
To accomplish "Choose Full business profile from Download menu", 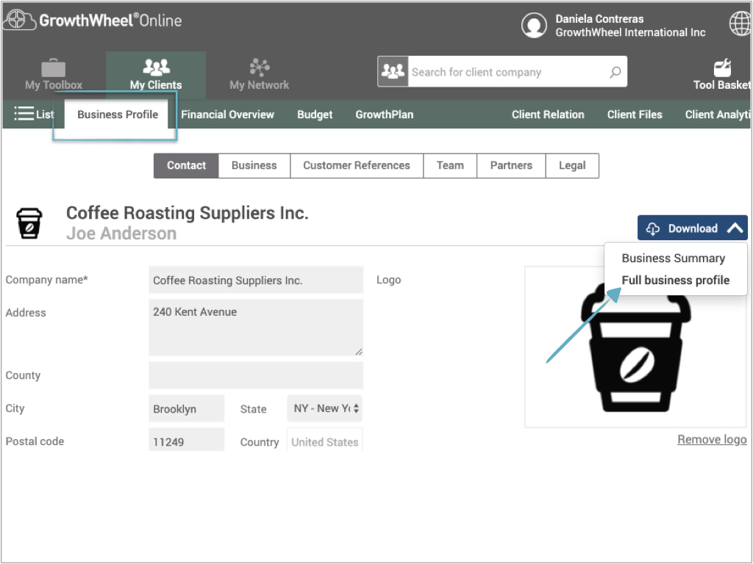I will tap(676, 280).
